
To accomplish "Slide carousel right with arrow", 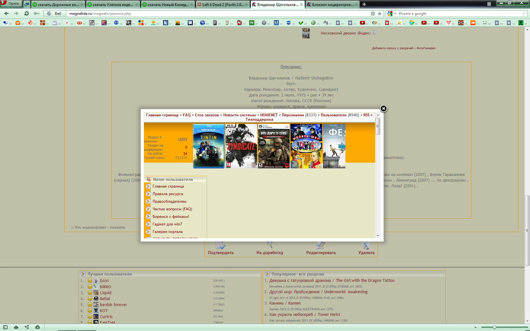I will point(342,146).
